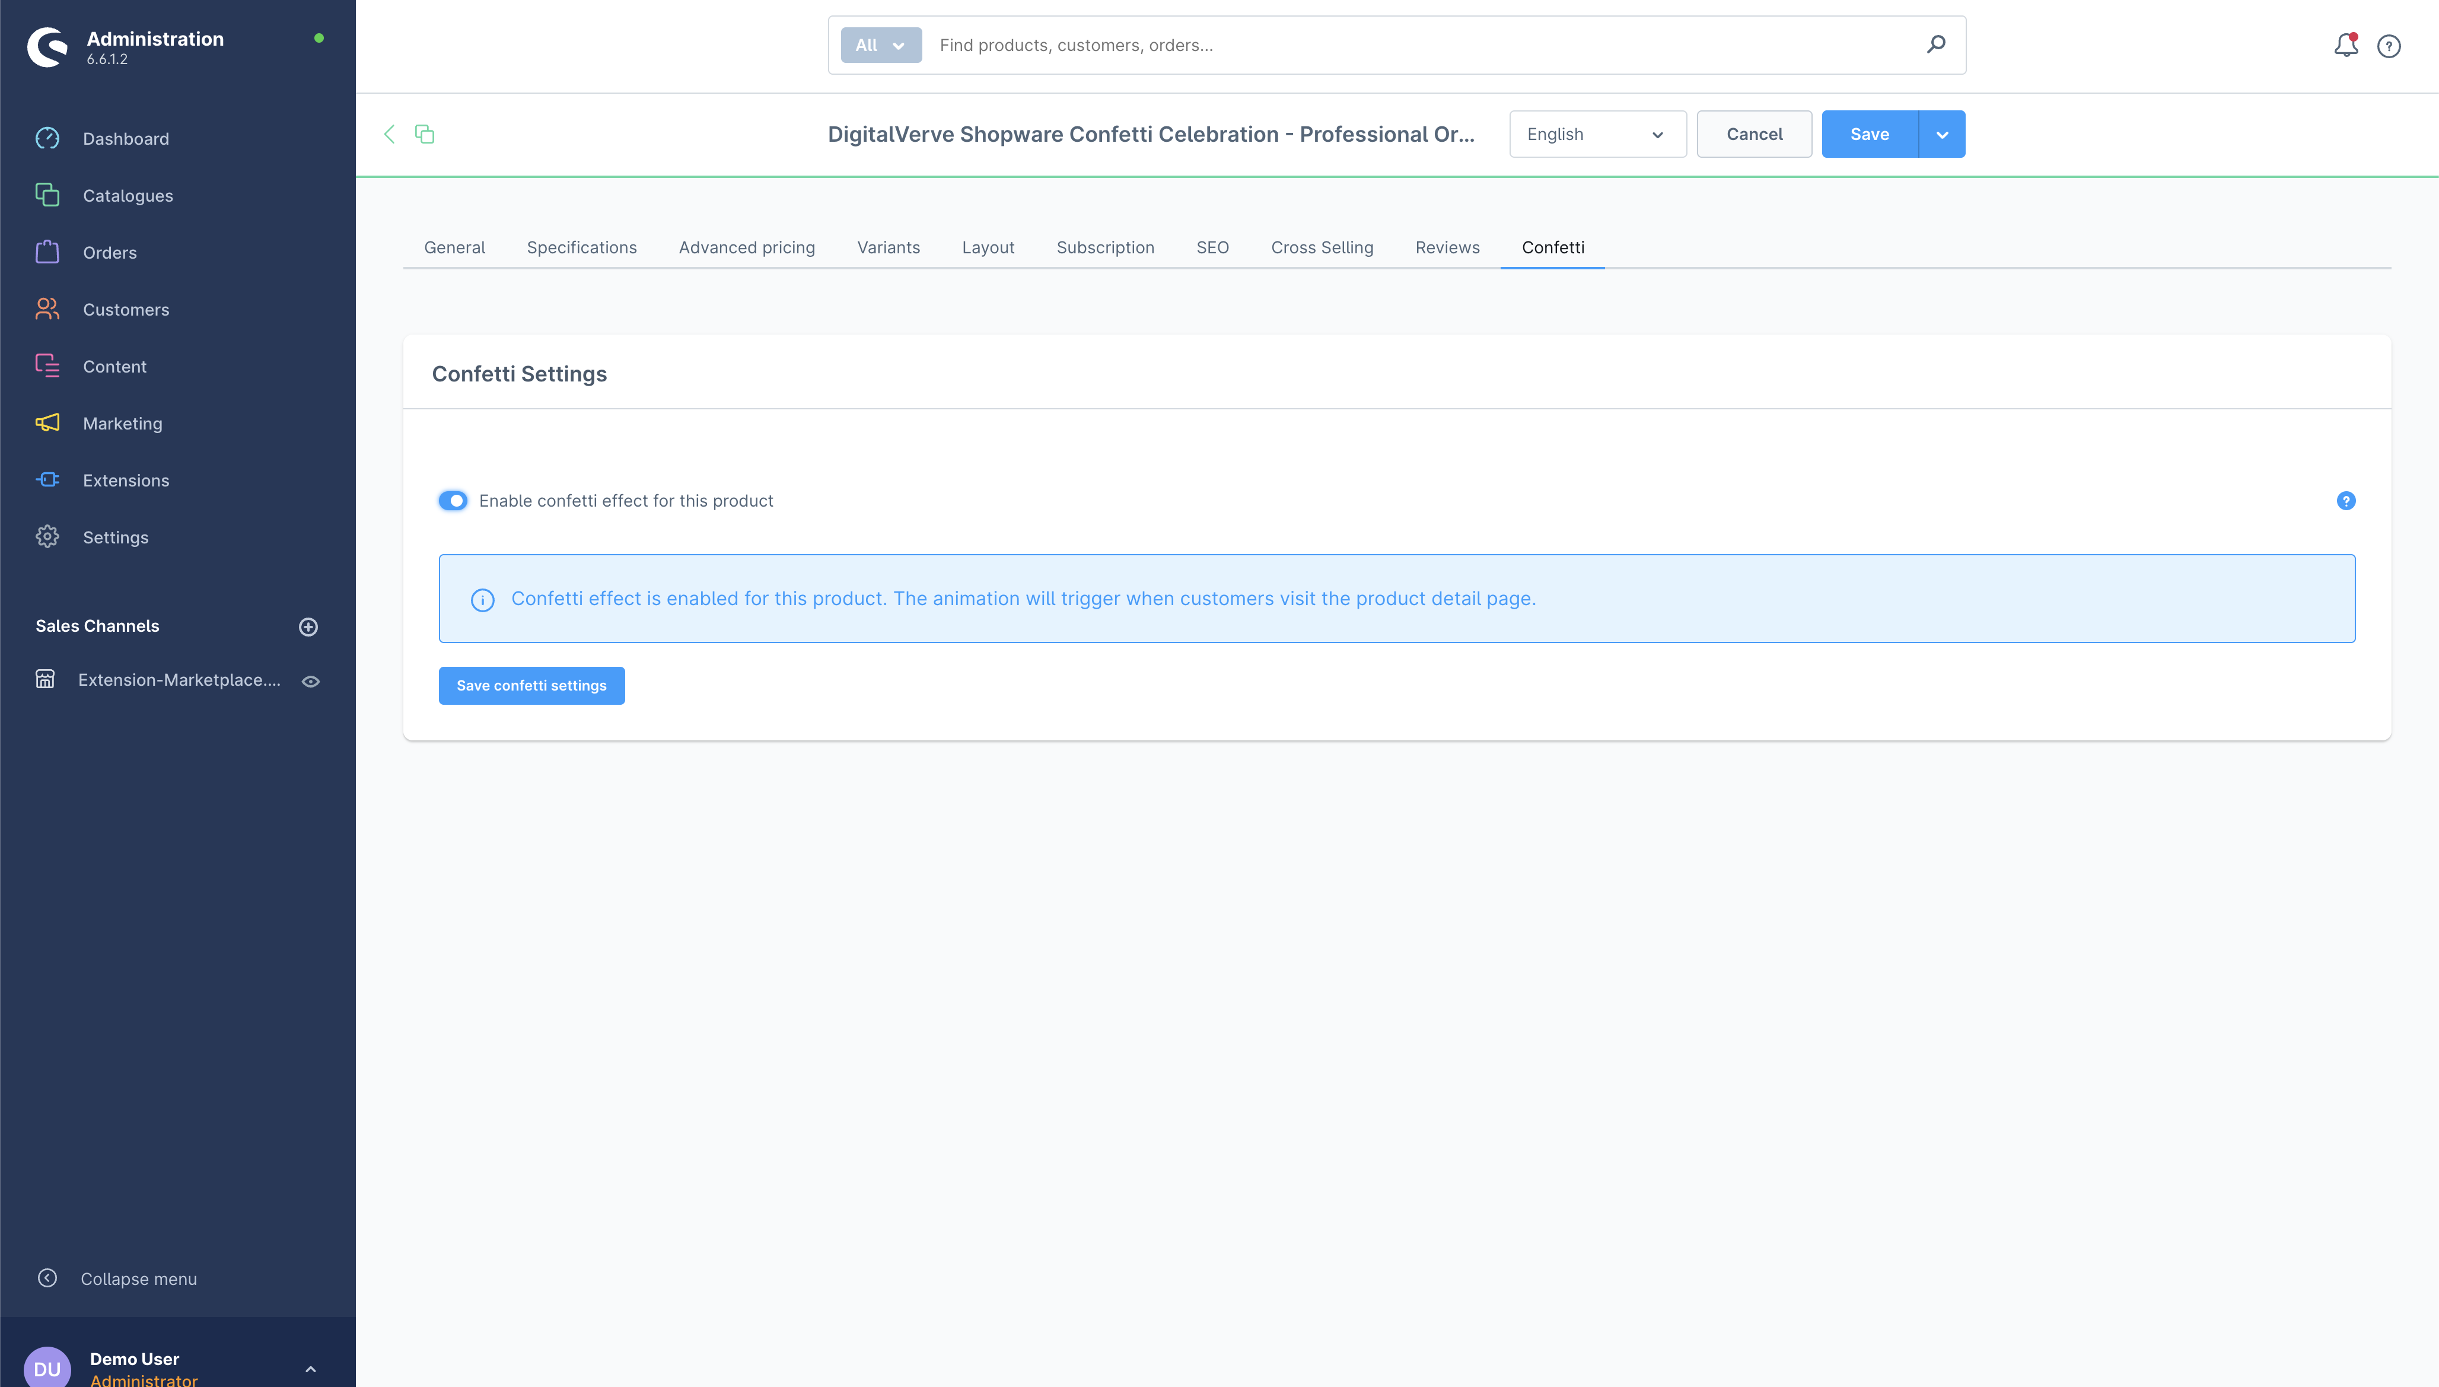Click Save confetti settings button
This screenshot has width=2439, height=1387.
pyautogui.click(x=531, y=686)
